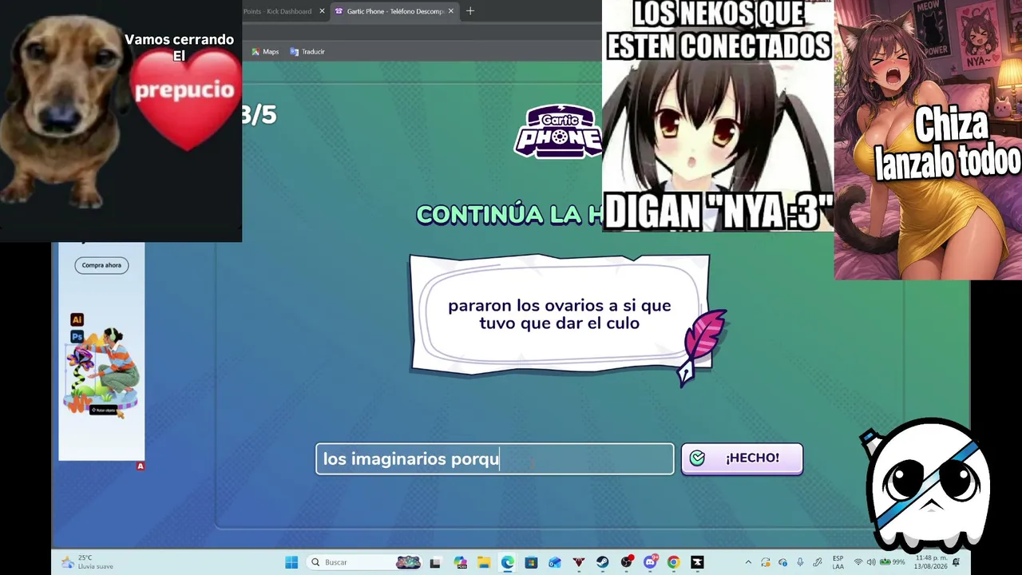
Task: Open a new browser tab
Action: click(x=470, y=11)
